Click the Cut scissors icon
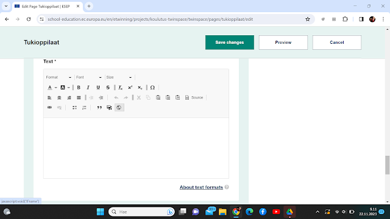Image resolution: width=390 pixels, height=219 pixels. [x=139, y=97]
